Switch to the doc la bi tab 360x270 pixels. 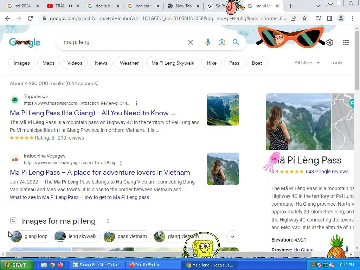(103, 6)
